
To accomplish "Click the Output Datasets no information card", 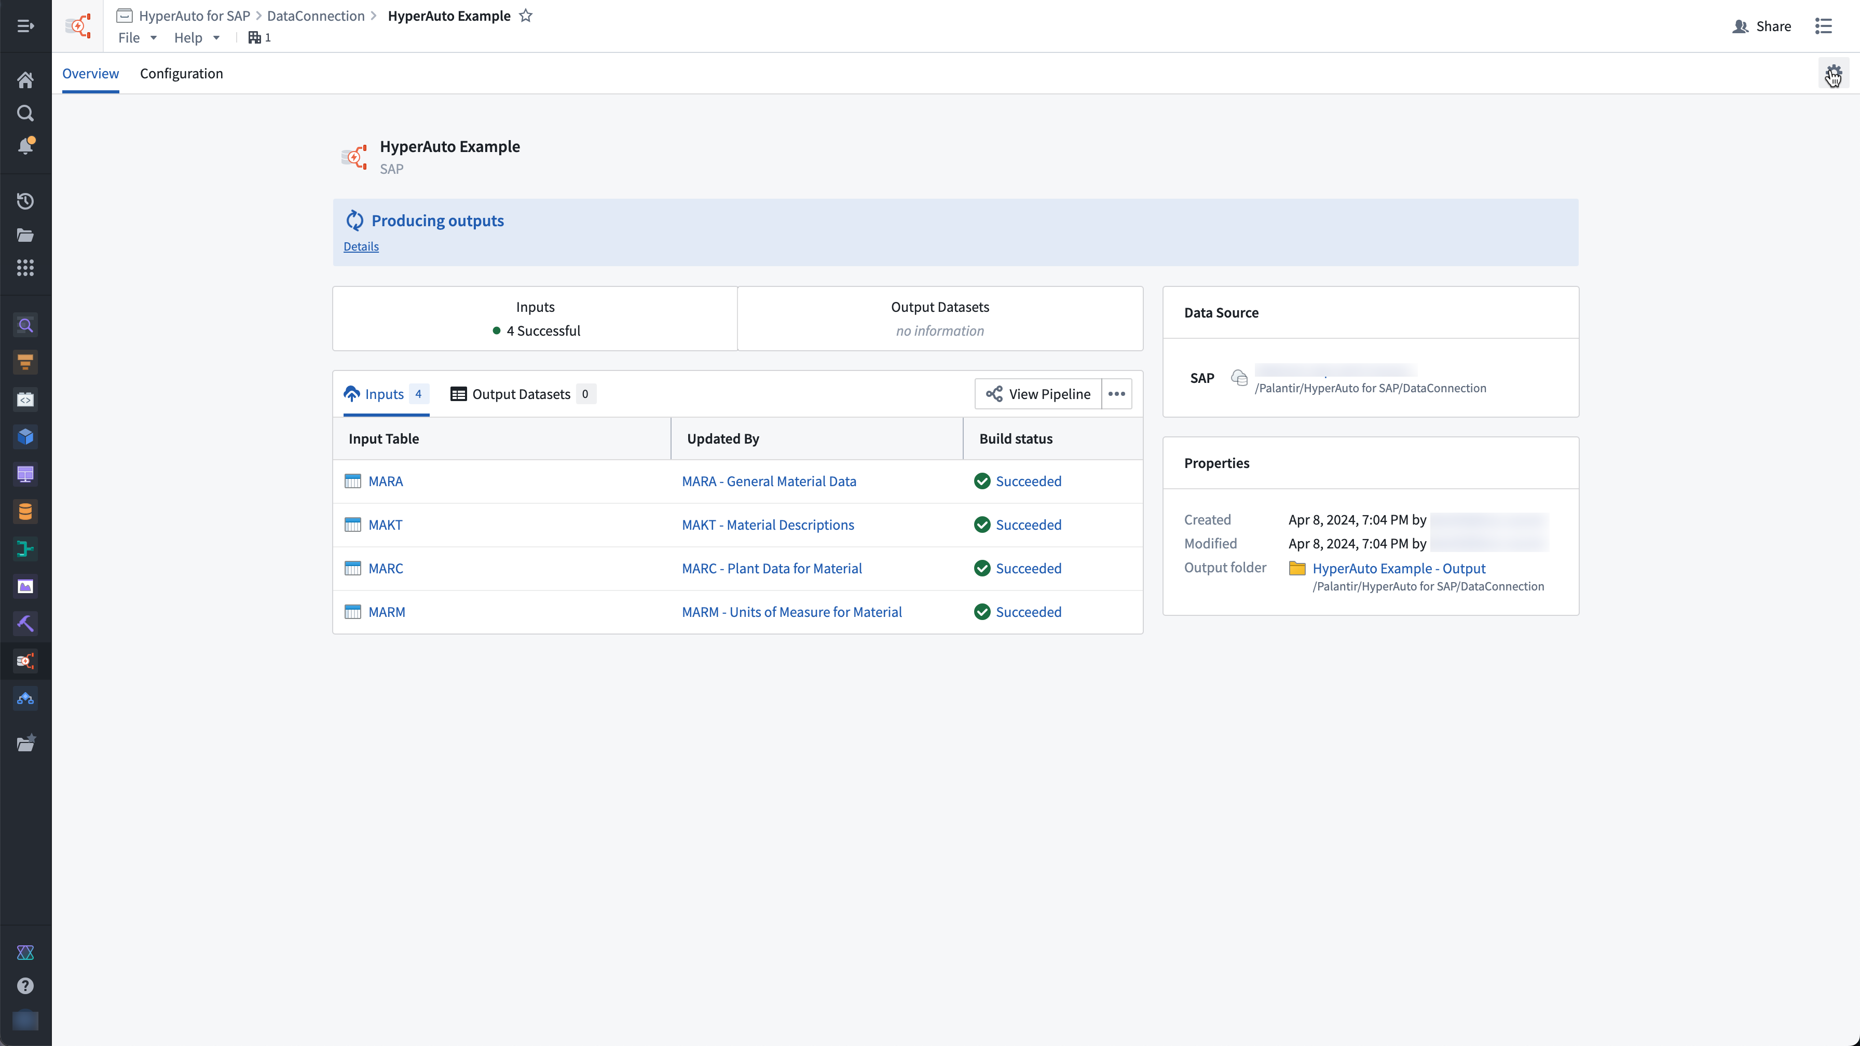I will point(940,319).
